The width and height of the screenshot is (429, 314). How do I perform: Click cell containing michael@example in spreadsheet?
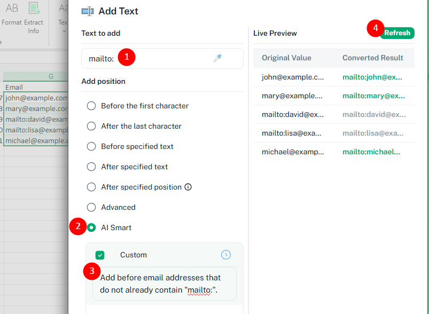(x=36, y=140)
